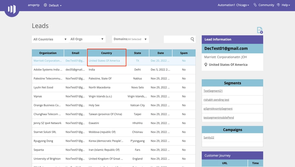
Task: Click the search magnifier icon
Action: (x=192, y=39)
